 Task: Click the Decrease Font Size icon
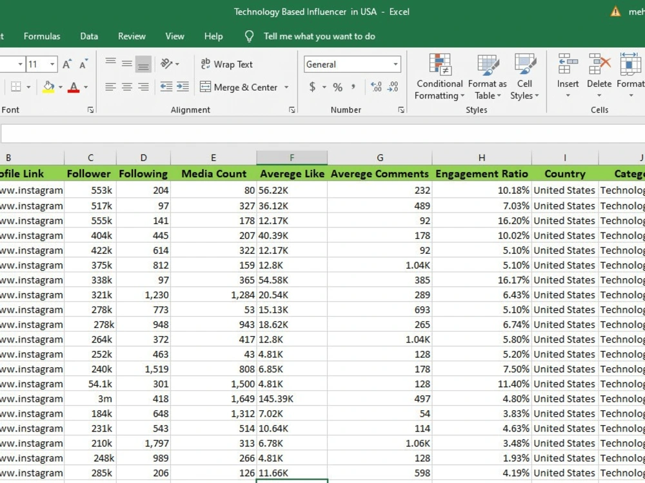click(x=83, y=64)
